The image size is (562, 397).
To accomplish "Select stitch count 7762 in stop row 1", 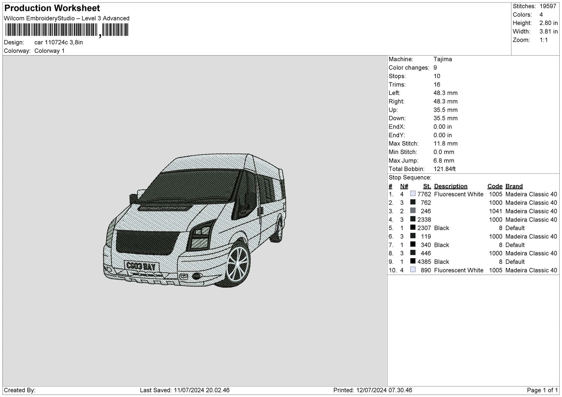I will [x=424, y=194].
